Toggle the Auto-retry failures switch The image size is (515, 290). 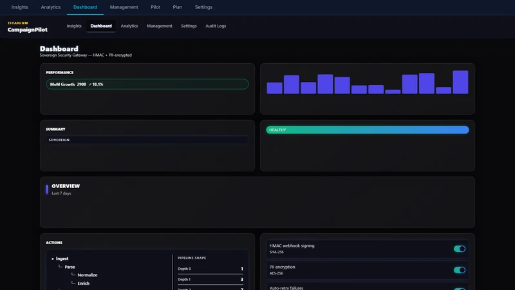[x=459, y=289]
